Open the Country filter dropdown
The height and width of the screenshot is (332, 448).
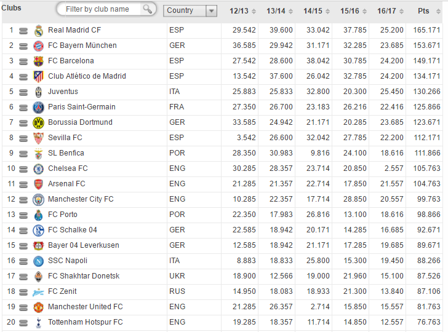point(211,10)
